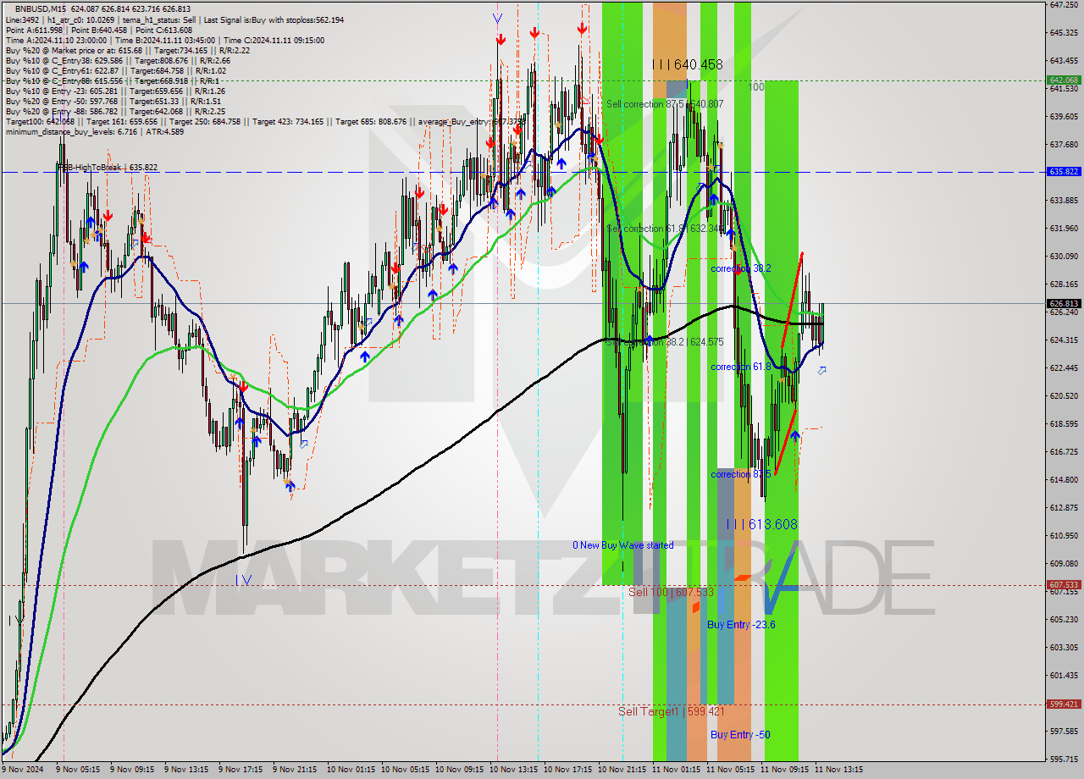The image size is (1084, 779).
Task: Click the green 642.068 price tag
Action: point(1064,80)
